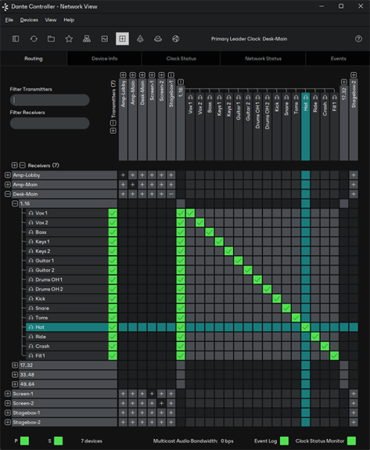
Task: Click the star favorites toolbar icon
Action: pyautogui.click(x=69, y=39)
